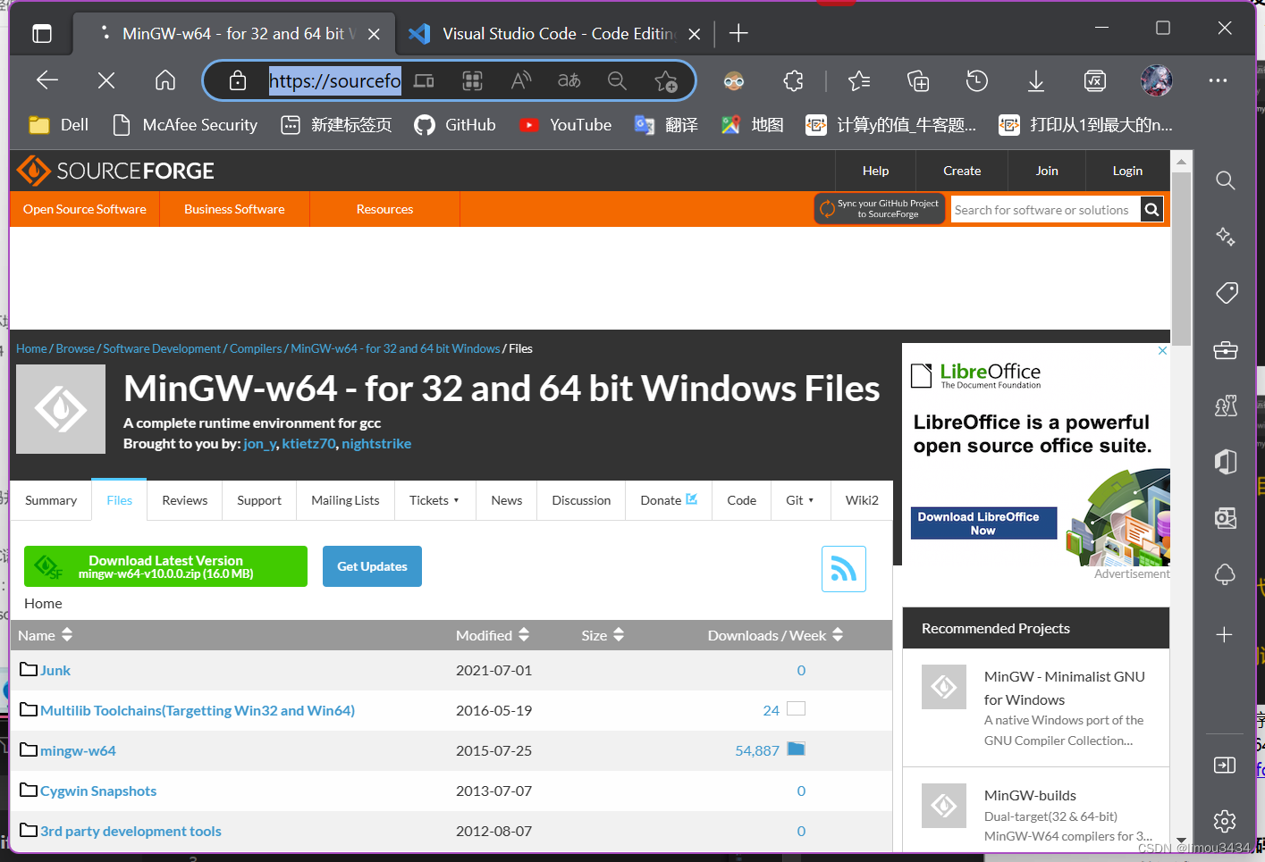Expand the Git dropdown tab
Screen dimensions: 1265x862
tap(800, 500)
